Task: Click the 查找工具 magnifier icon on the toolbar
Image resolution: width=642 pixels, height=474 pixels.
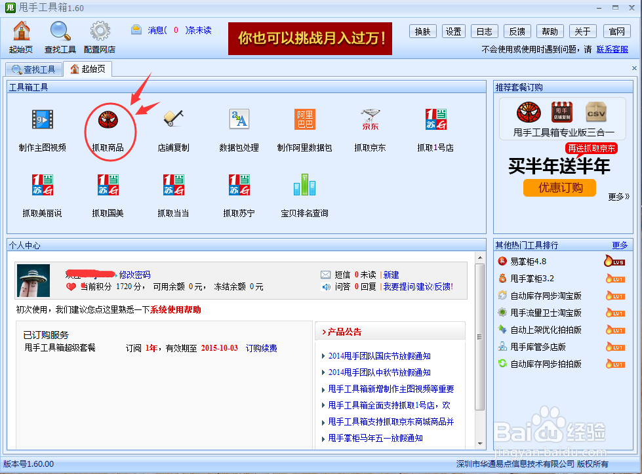Action: [x=60, y=31]
